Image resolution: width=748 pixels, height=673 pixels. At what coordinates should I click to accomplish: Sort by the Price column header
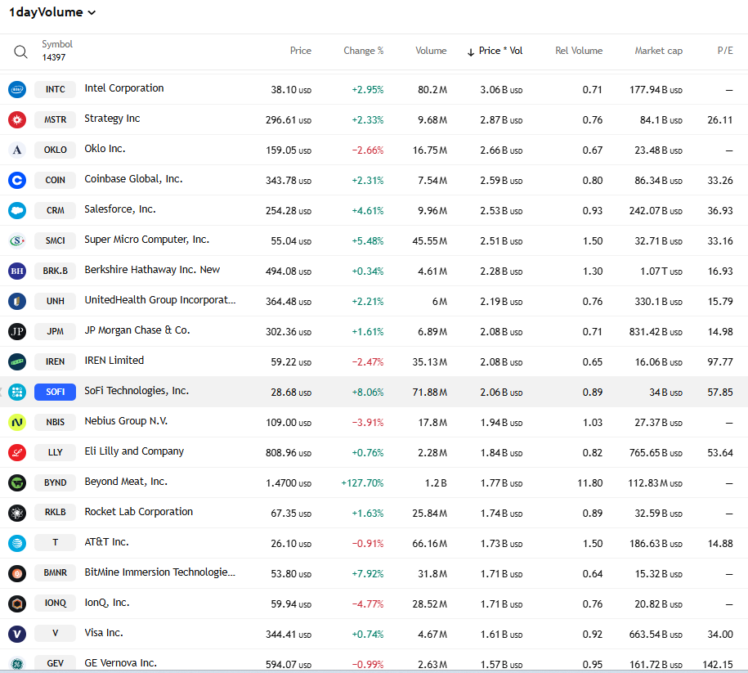301,51
